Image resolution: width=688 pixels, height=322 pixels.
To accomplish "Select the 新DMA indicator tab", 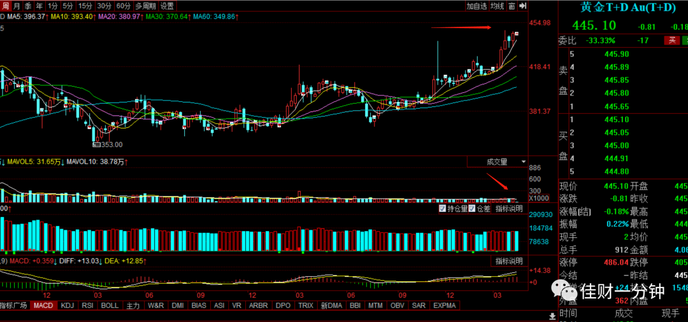I will pyautogui.click(x=331, y=305).
